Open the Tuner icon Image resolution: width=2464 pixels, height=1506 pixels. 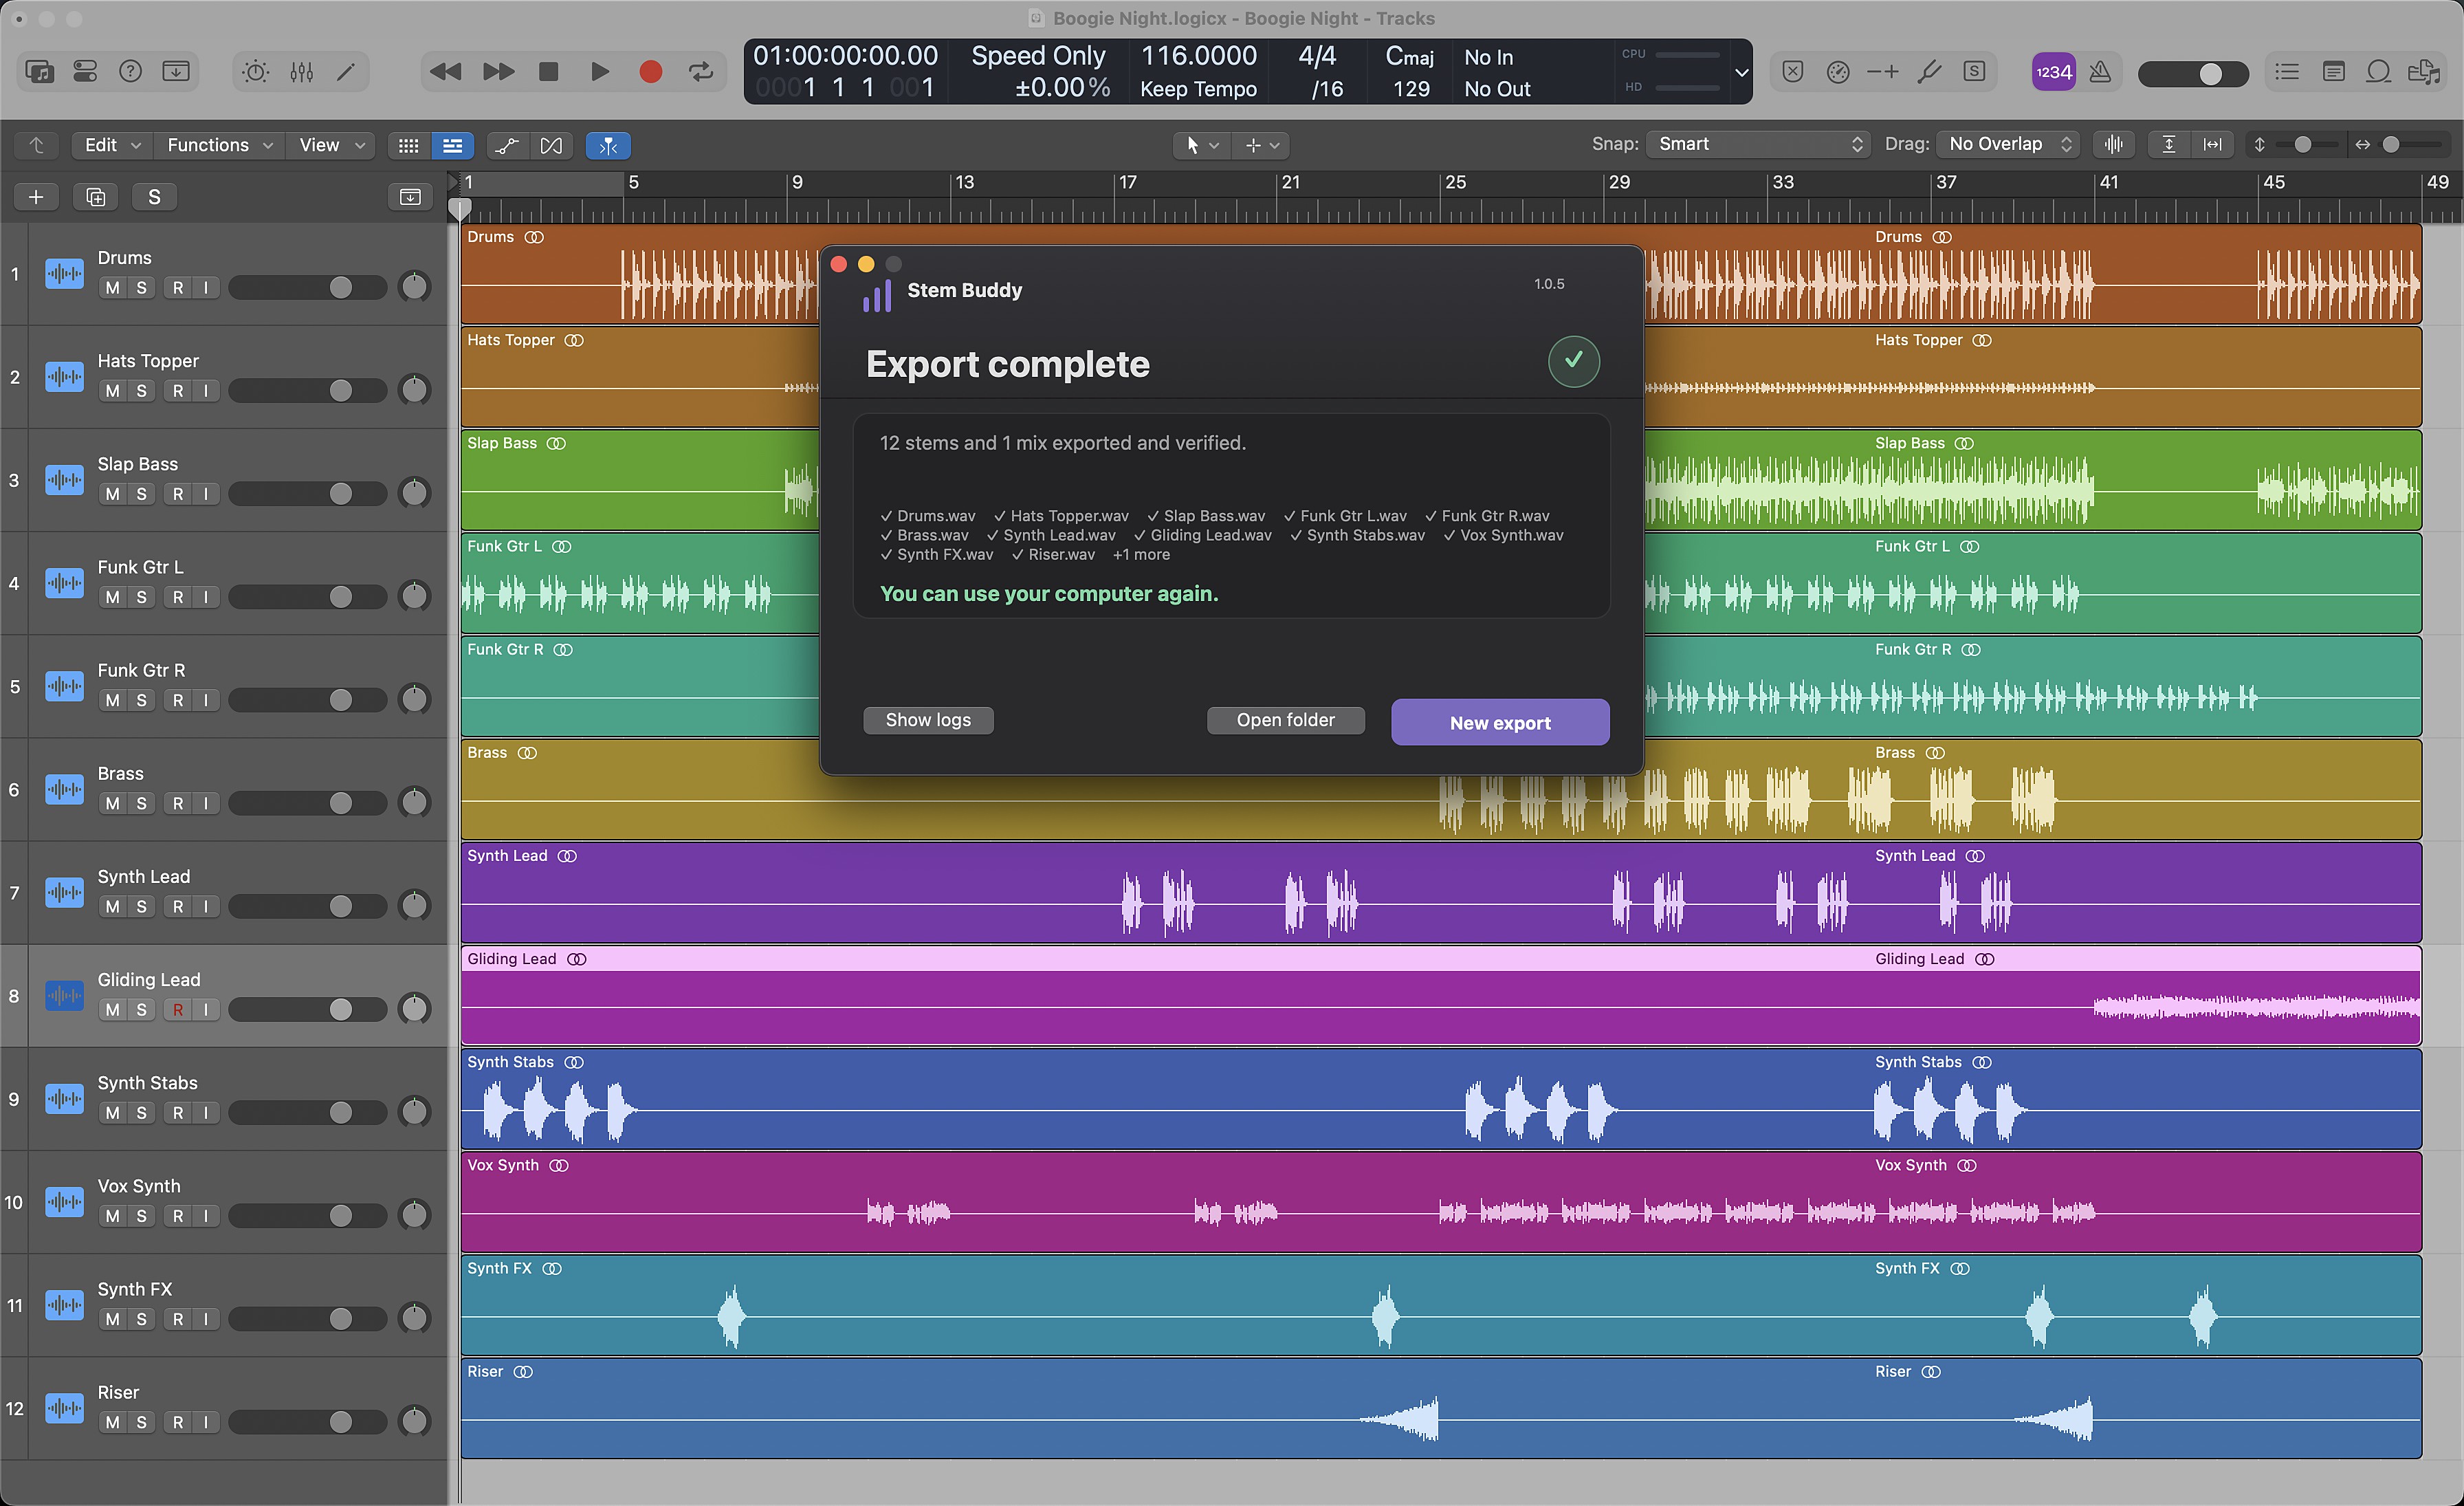tap(1929, 72)
